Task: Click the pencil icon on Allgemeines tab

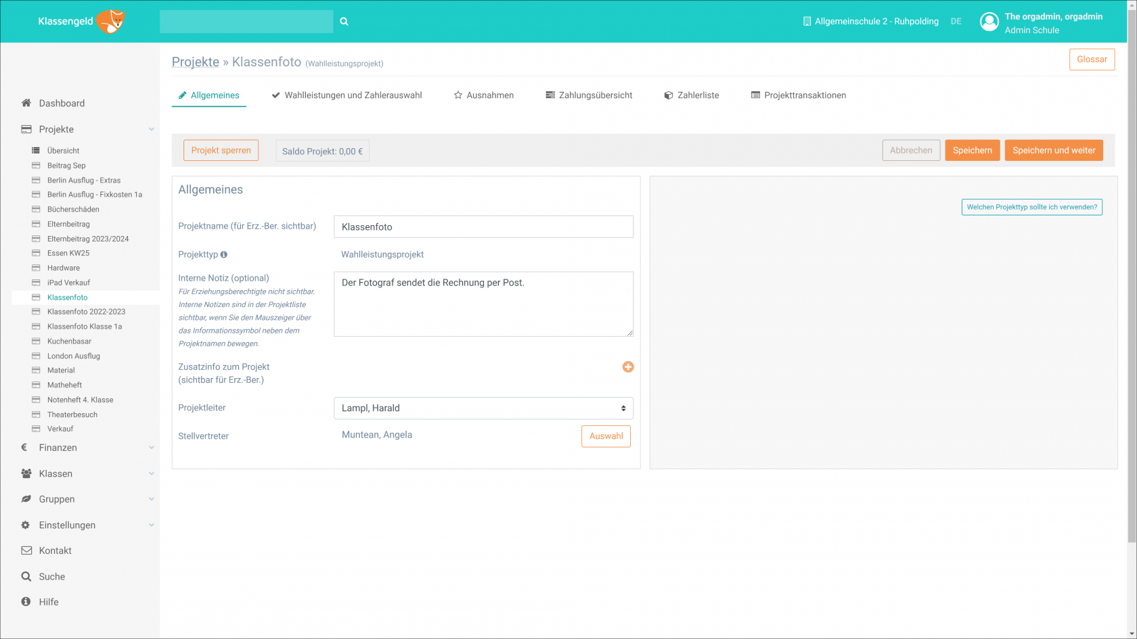Action: pyautogui.click(x=182, y=95)
